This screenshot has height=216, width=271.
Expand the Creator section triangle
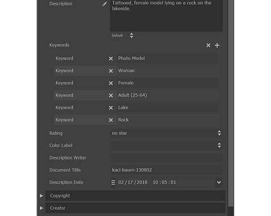pyautogui.click(x=41, y=208)
